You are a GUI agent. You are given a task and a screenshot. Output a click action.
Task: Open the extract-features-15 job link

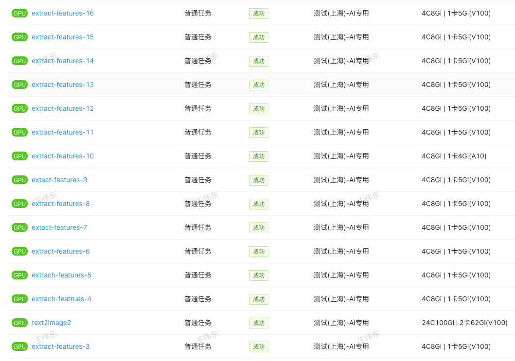tap(63, 37)
